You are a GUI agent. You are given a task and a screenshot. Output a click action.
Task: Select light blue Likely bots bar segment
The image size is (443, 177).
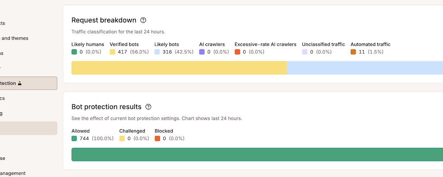[x=365, y=68]
